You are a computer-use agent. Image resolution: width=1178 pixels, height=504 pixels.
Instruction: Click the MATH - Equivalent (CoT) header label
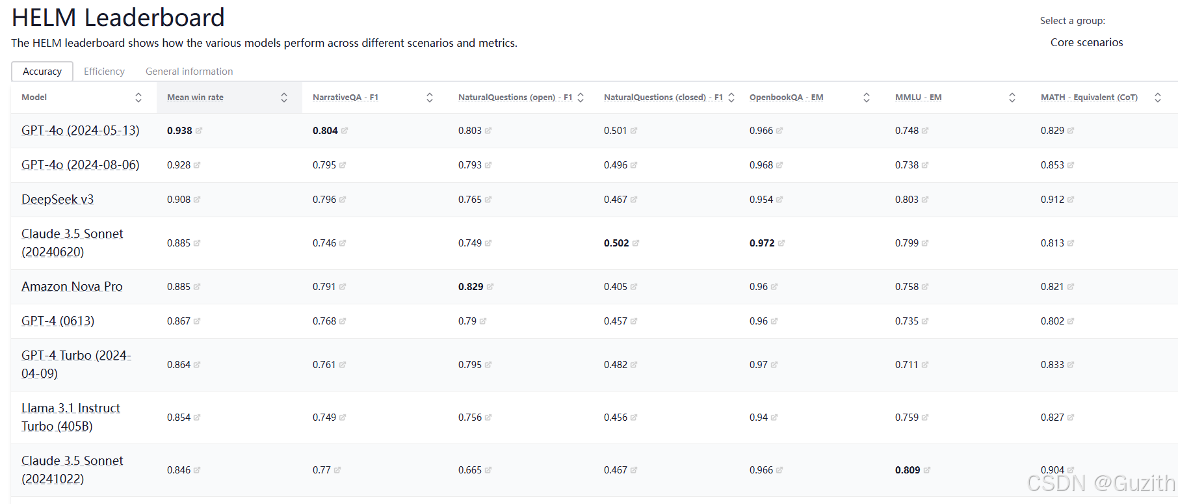[1089, 98]
